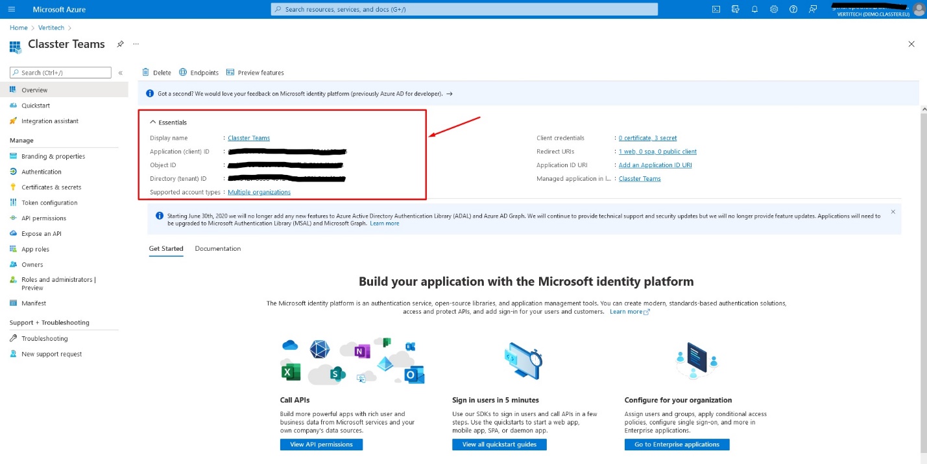Open the Directories and subscriptions filter icon
The image size is (927, 464).
pyautogui.click(x=736, y=9)
